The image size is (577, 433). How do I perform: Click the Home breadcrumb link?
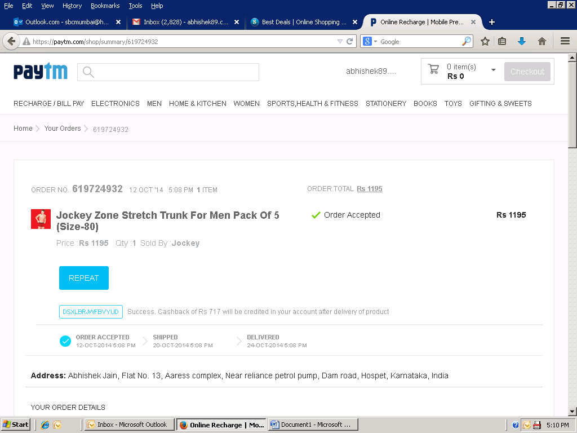click(x=23, y=129)
